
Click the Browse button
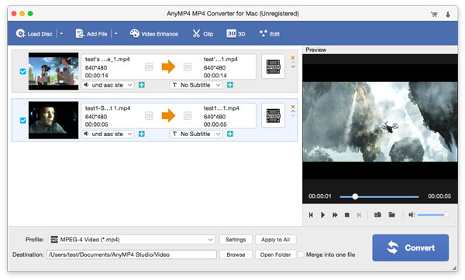(236, 254)
